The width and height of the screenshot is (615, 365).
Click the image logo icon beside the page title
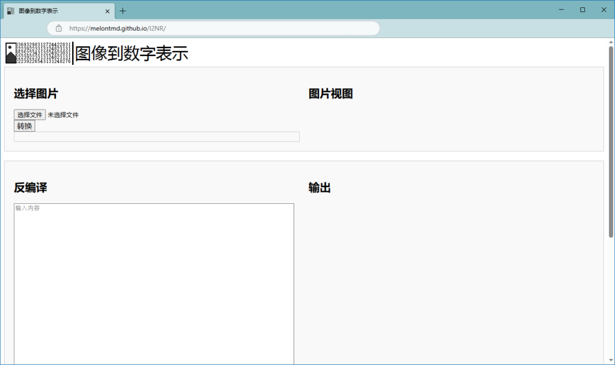(x=11, y=53)
